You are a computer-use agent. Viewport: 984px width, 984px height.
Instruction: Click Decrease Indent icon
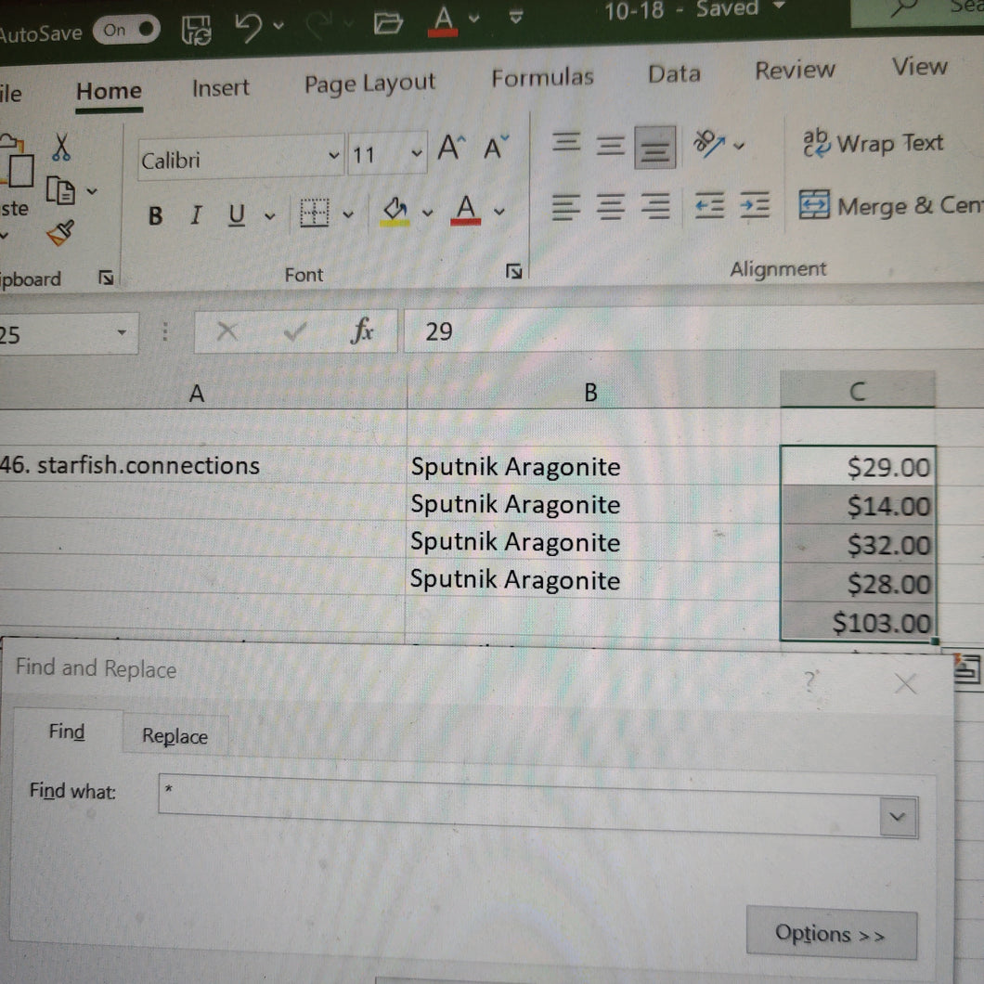tap(710, 205)
